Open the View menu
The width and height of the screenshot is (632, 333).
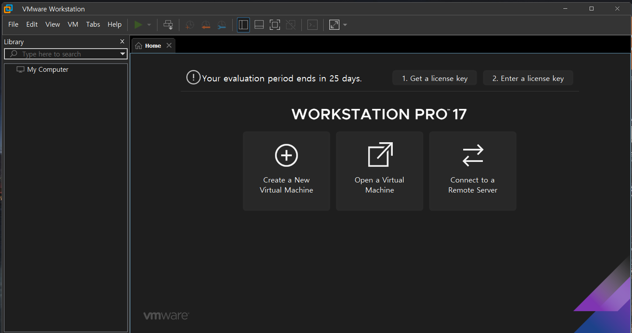click(52, 25)
